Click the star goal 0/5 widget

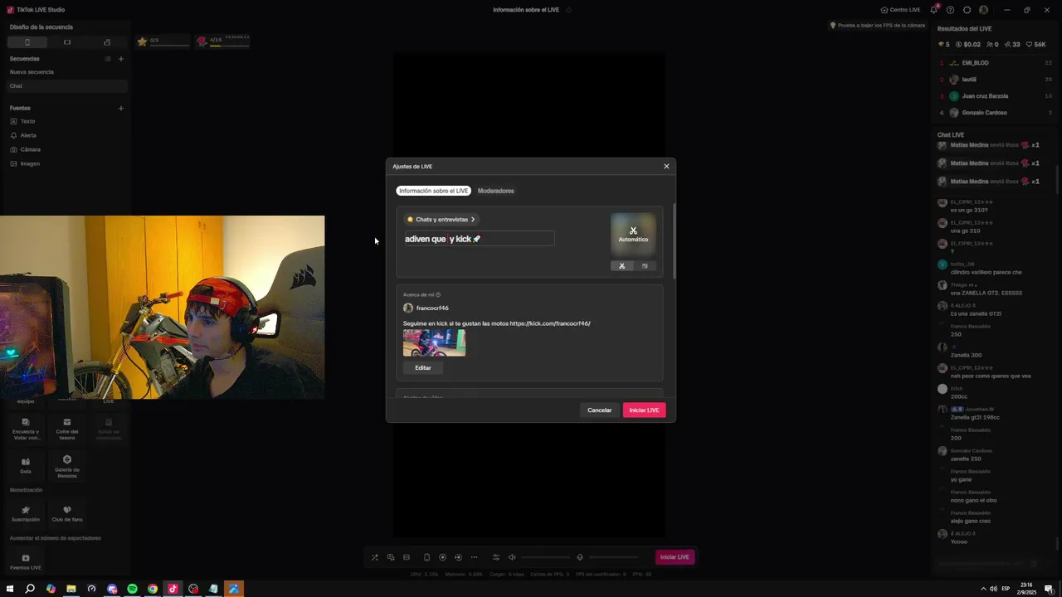click(163, 41)
